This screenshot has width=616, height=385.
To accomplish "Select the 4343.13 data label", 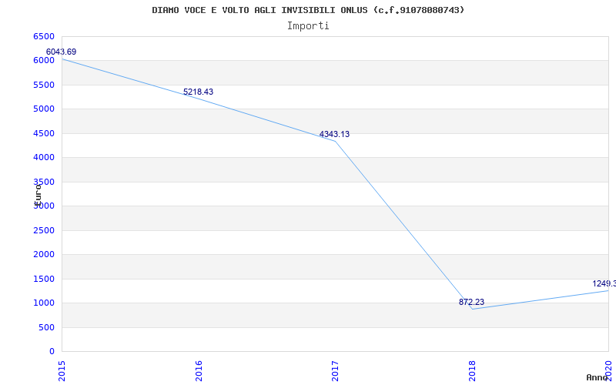I will 334,134.
